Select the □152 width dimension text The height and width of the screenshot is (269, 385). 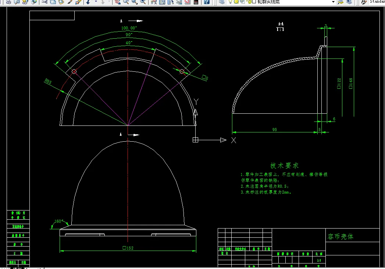(x=128, y=248)
